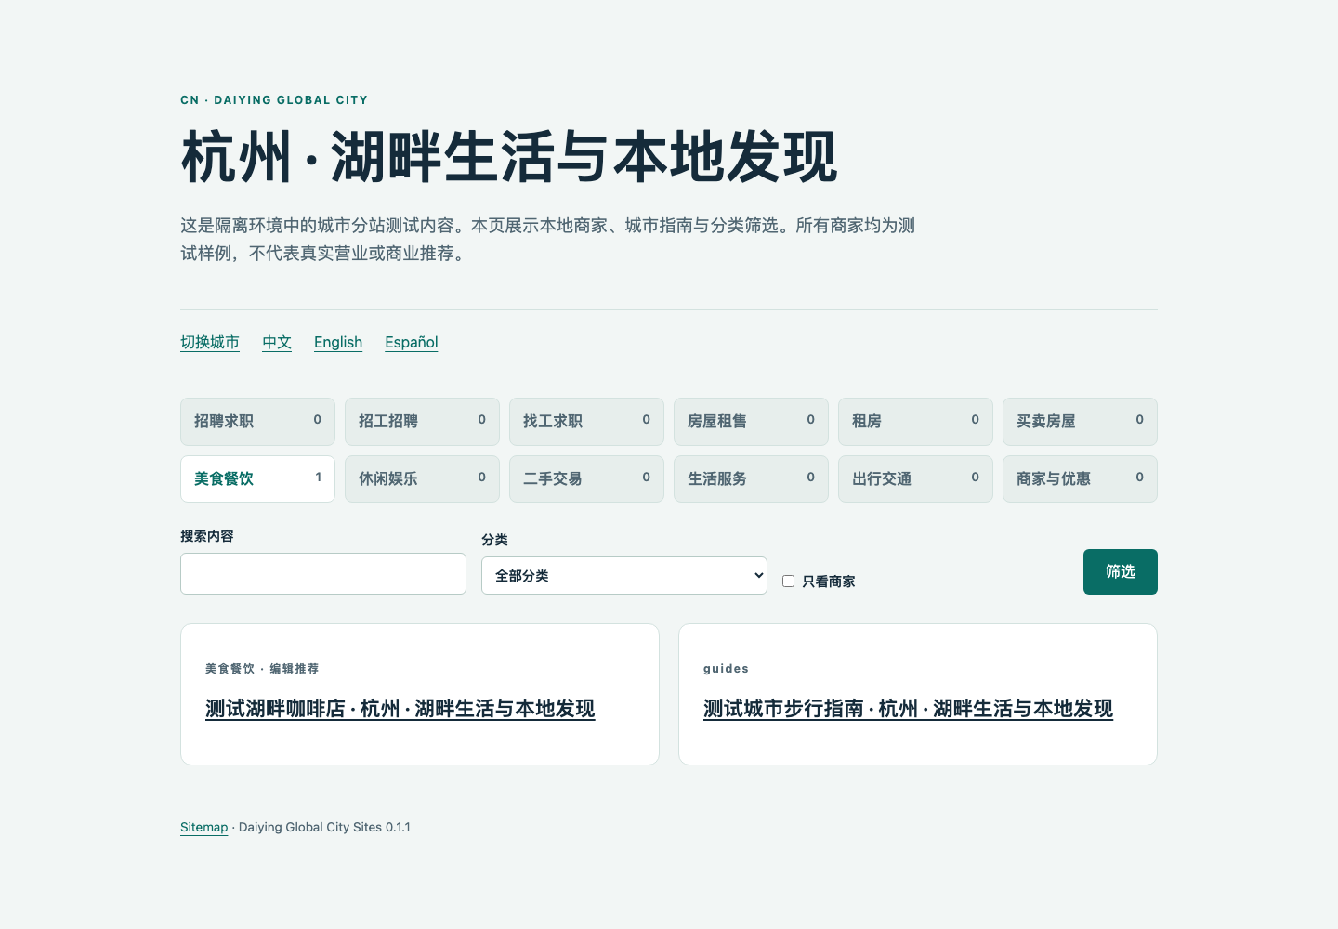Click the CN · DAIYING GLOBAL CITY label
Screen dimensions: 1338x929
[274, 100]
